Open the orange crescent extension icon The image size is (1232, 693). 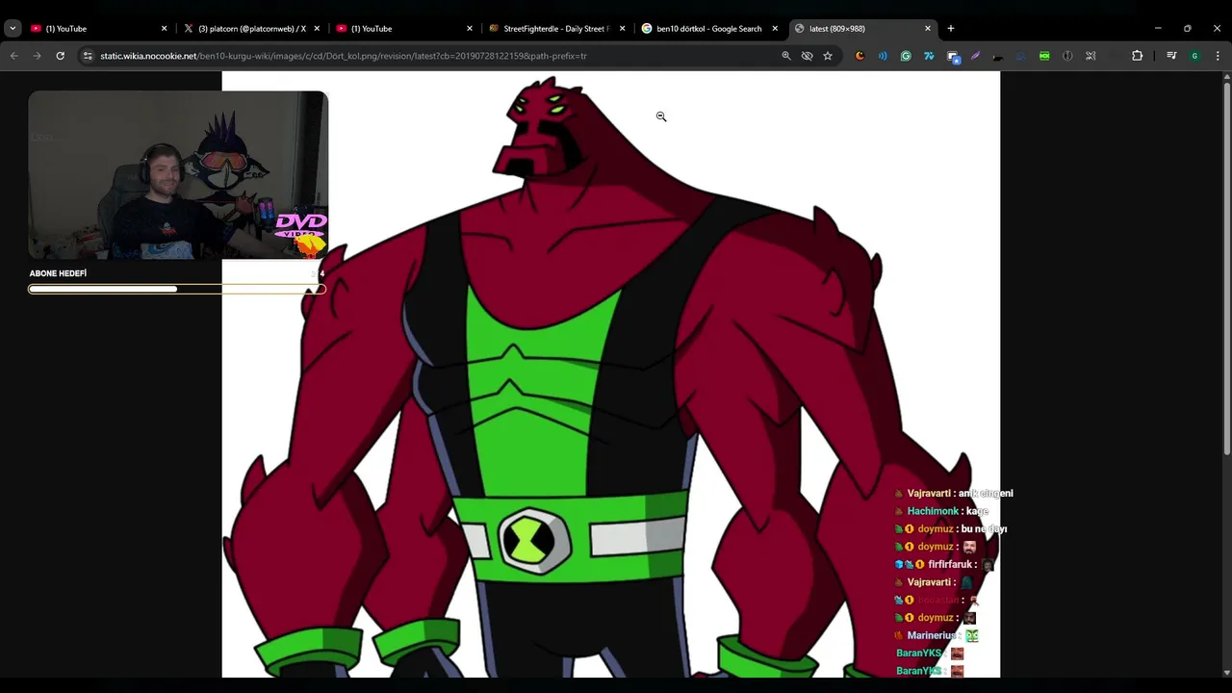(x=860, y=56)
